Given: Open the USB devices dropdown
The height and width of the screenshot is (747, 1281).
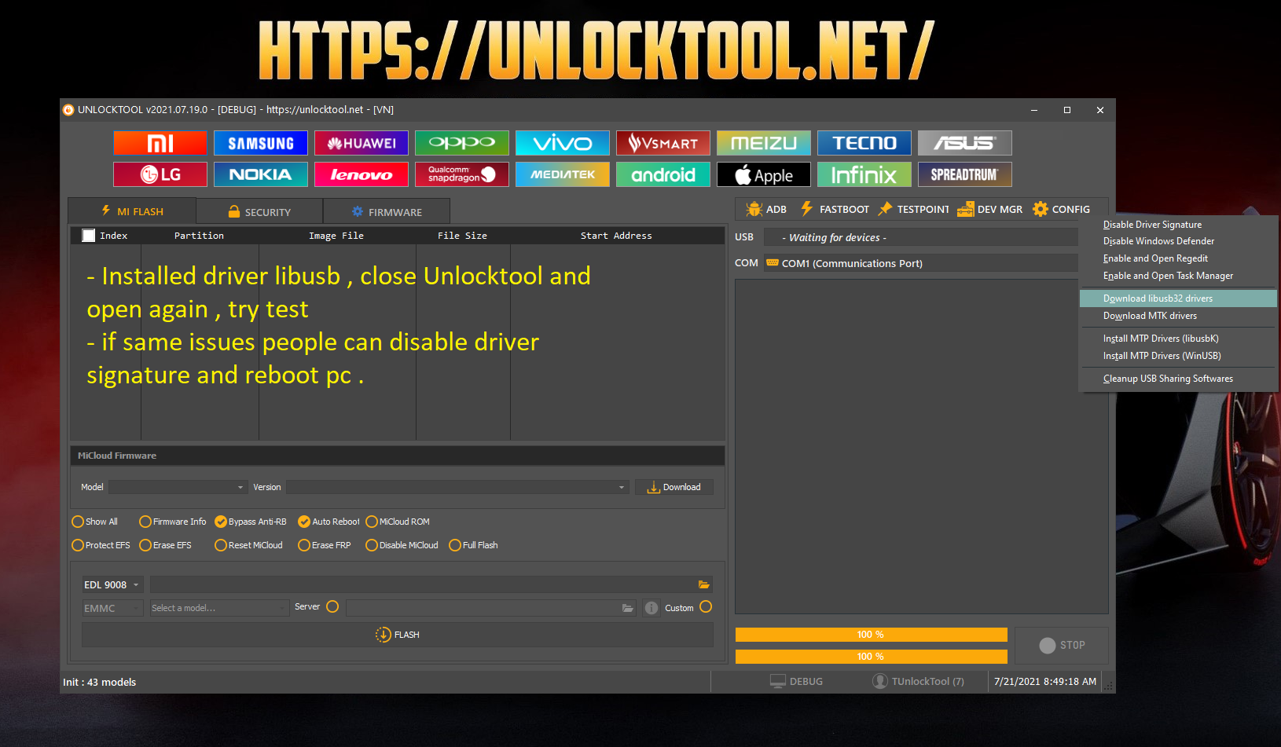Looking at the screenshot, I should (x=921, y=237).
